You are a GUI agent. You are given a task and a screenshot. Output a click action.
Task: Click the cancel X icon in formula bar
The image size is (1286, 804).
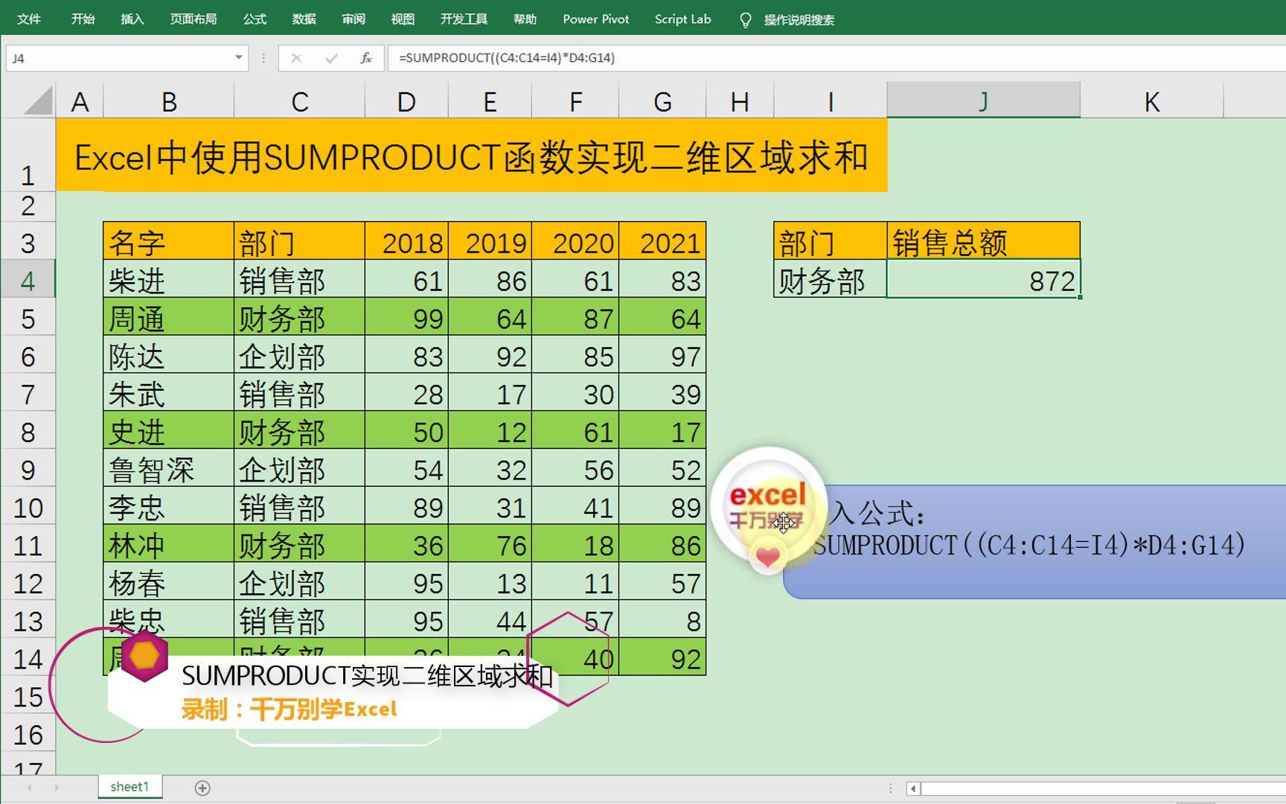296,58
